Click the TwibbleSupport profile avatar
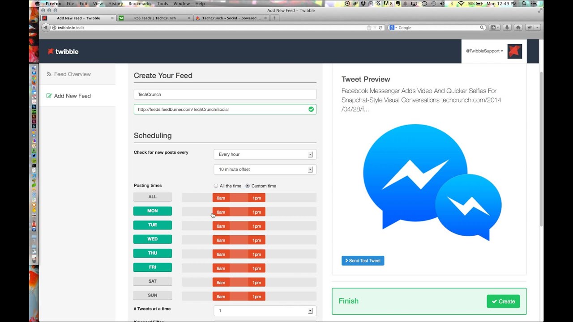Image resolution: width=573 pixels, height=322 pixels. tap(514, 51)
